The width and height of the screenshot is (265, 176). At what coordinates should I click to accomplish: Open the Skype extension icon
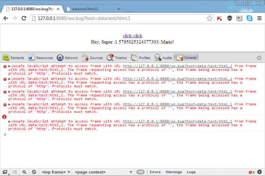249,18
